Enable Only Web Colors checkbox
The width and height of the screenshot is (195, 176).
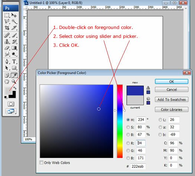point(41,163)
